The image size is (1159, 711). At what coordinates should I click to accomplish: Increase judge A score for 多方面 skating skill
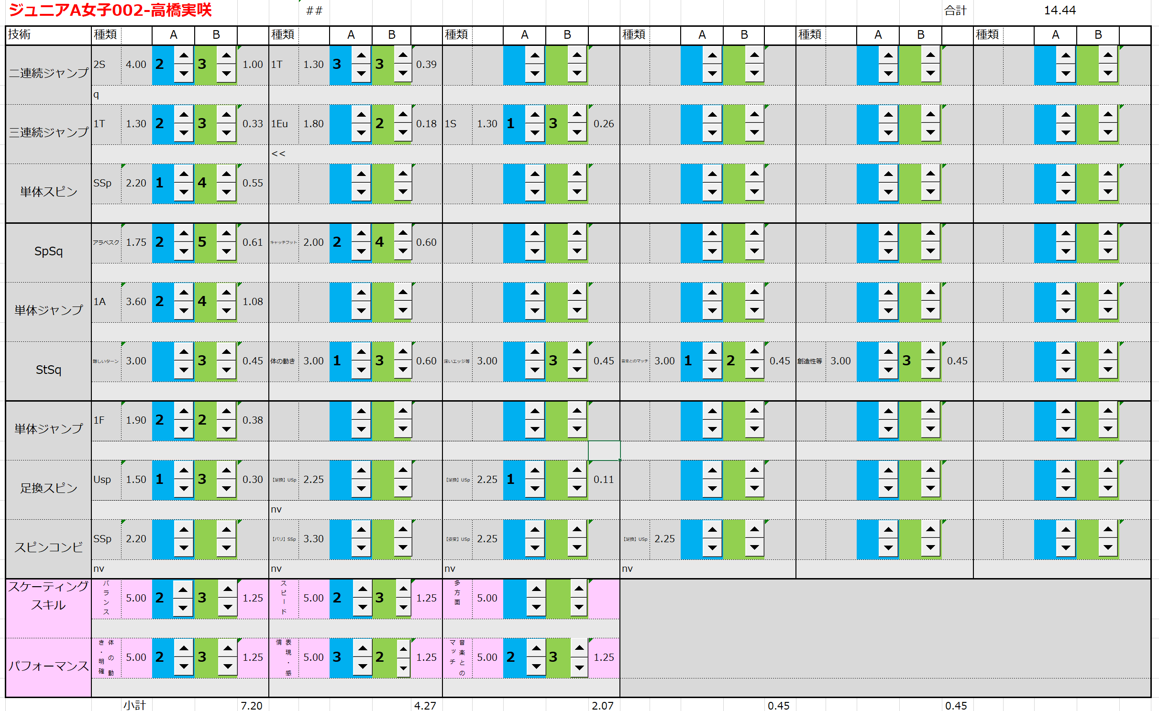click(536, 589)
